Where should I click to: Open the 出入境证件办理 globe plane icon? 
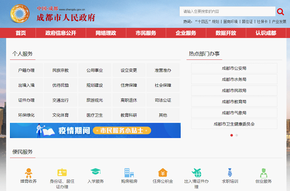coord(196,173)
